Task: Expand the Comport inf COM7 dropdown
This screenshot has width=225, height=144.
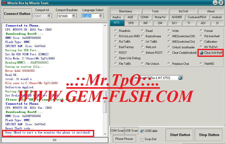Action: pos(49,16)
